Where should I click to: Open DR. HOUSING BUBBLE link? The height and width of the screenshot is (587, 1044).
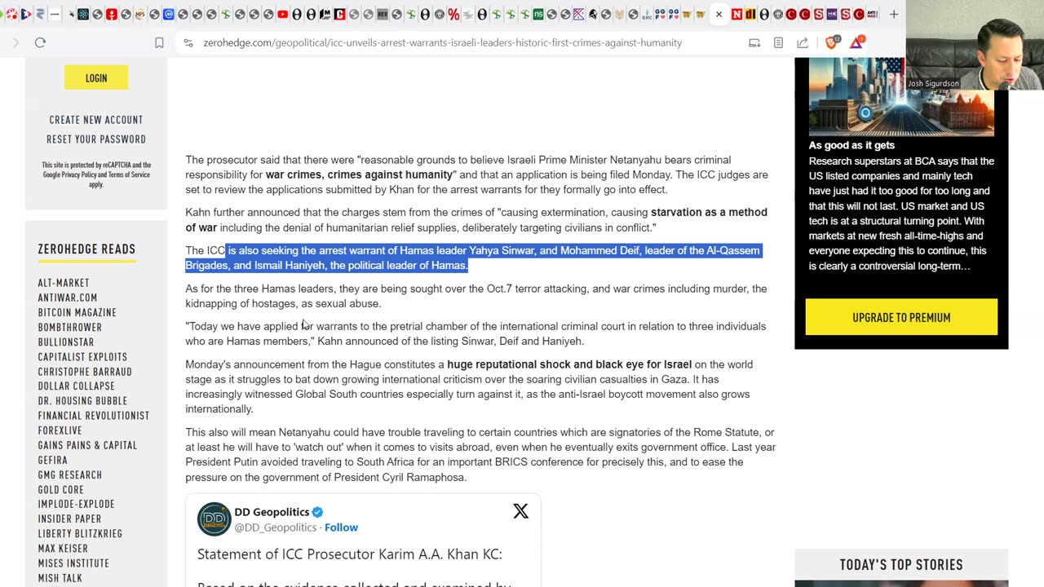click(x=82, y=401)
